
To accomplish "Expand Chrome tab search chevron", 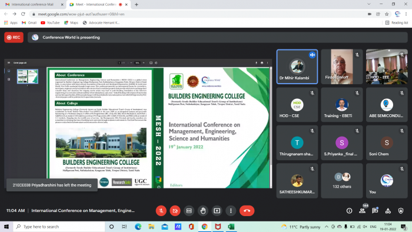I will (369, 4).
